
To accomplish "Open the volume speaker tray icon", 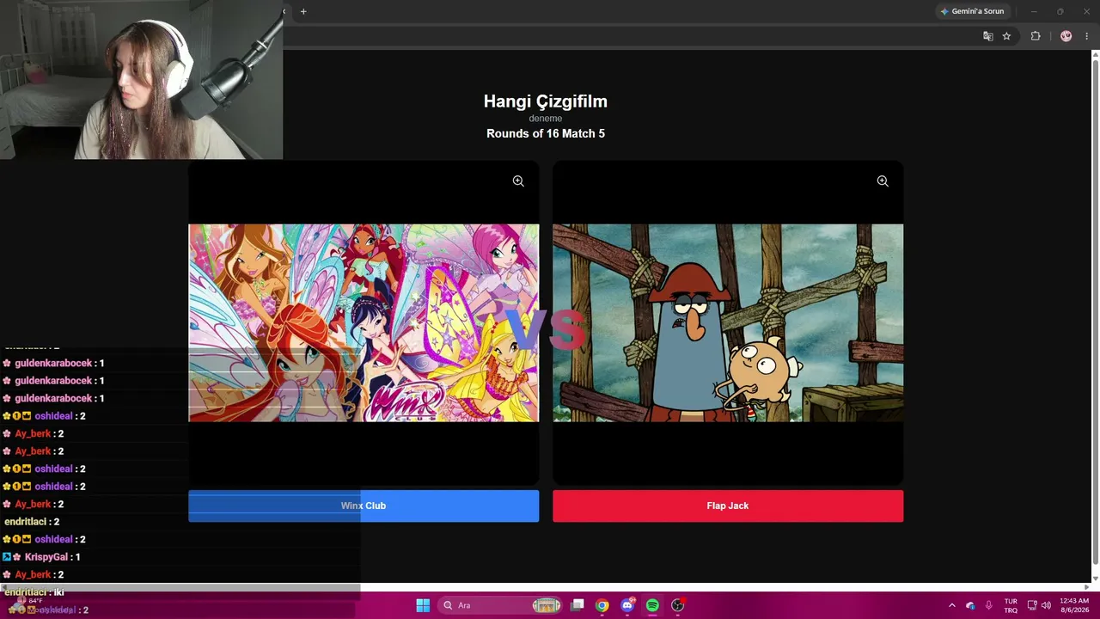I will point(1046,605).
